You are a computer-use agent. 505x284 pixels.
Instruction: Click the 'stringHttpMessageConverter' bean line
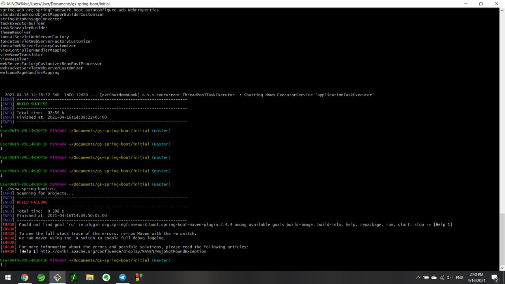(31, 19)
